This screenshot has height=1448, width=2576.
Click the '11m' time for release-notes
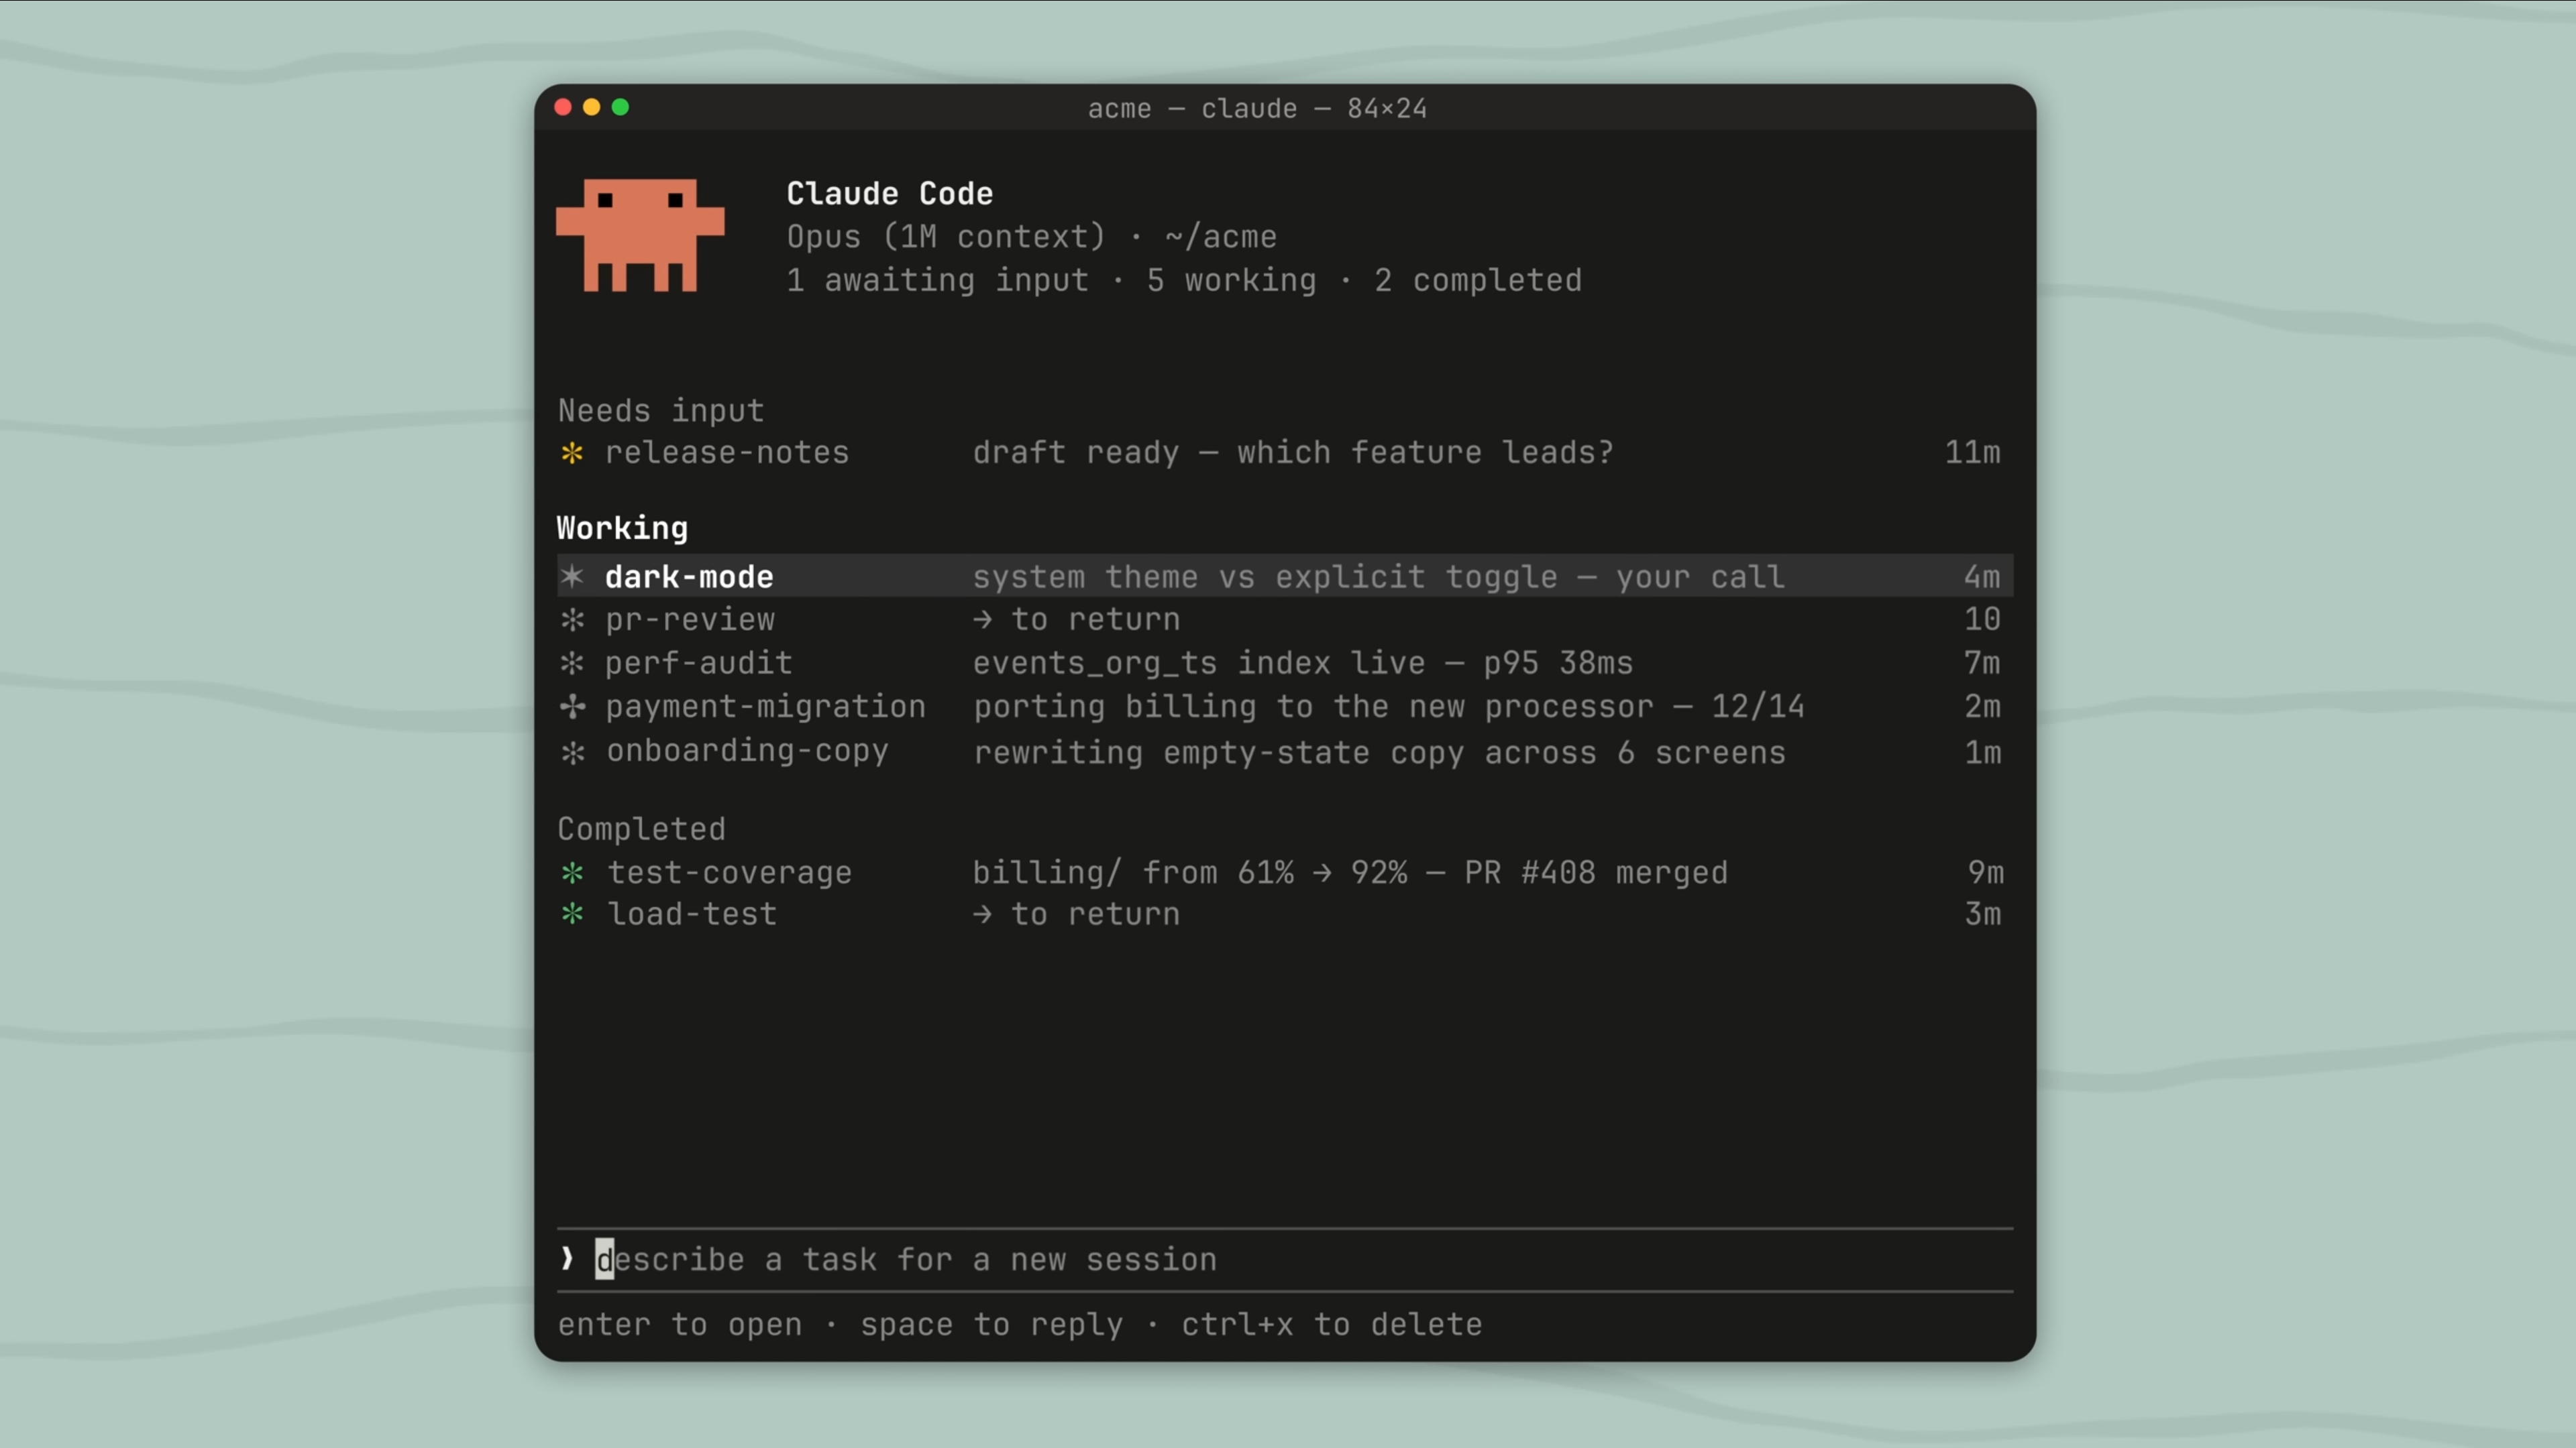click(1973, 452)
